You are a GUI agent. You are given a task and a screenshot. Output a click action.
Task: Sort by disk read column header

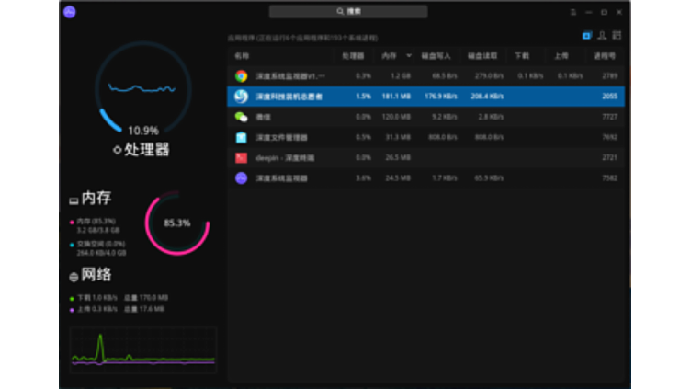click(481, 56)
